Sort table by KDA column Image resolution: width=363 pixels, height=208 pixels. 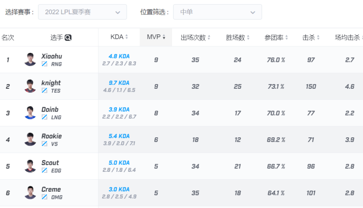pyautogui.click(x=119, y=37)
